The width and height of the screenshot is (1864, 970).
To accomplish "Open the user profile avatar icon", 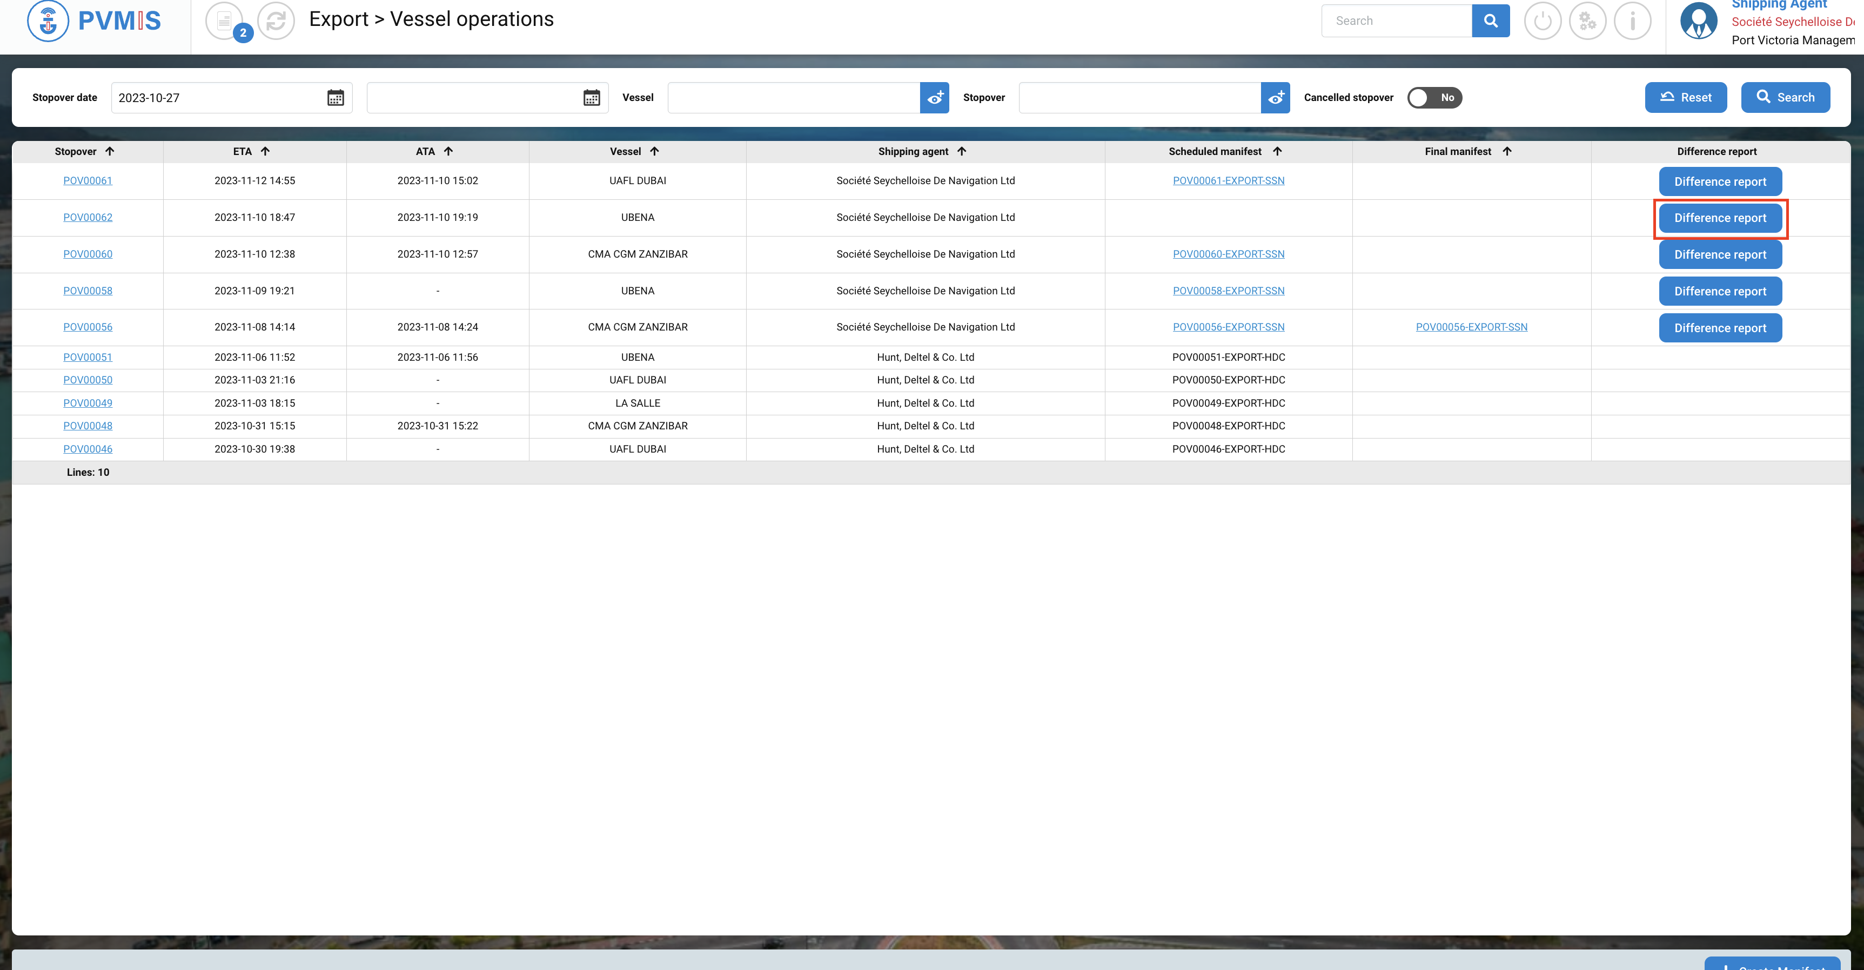I will 1698,21.
